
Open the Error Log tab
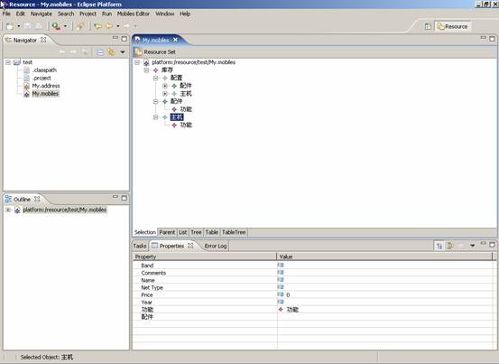point(216,246)
